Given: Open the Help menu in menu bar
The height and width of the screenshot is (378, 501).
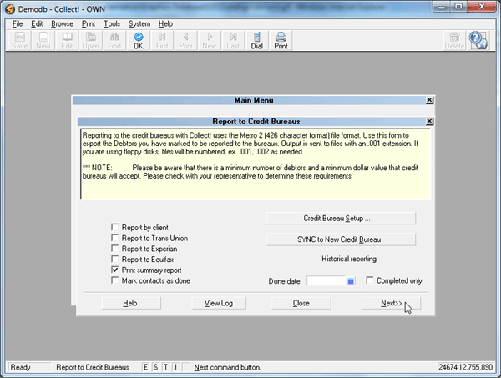Looking at the screenshot, I should pos(165,24).
